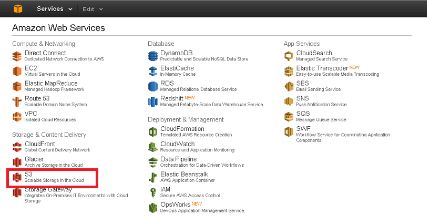Click the EC2 service icon
Screen dimensions: 430x224
point(17,72)
